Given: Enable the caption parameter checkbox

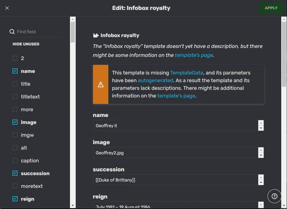Looking at the screenshot, I should click(15, 161).
